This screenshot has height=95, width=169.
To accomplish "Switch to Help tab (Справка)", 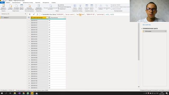I will (53, 2).
